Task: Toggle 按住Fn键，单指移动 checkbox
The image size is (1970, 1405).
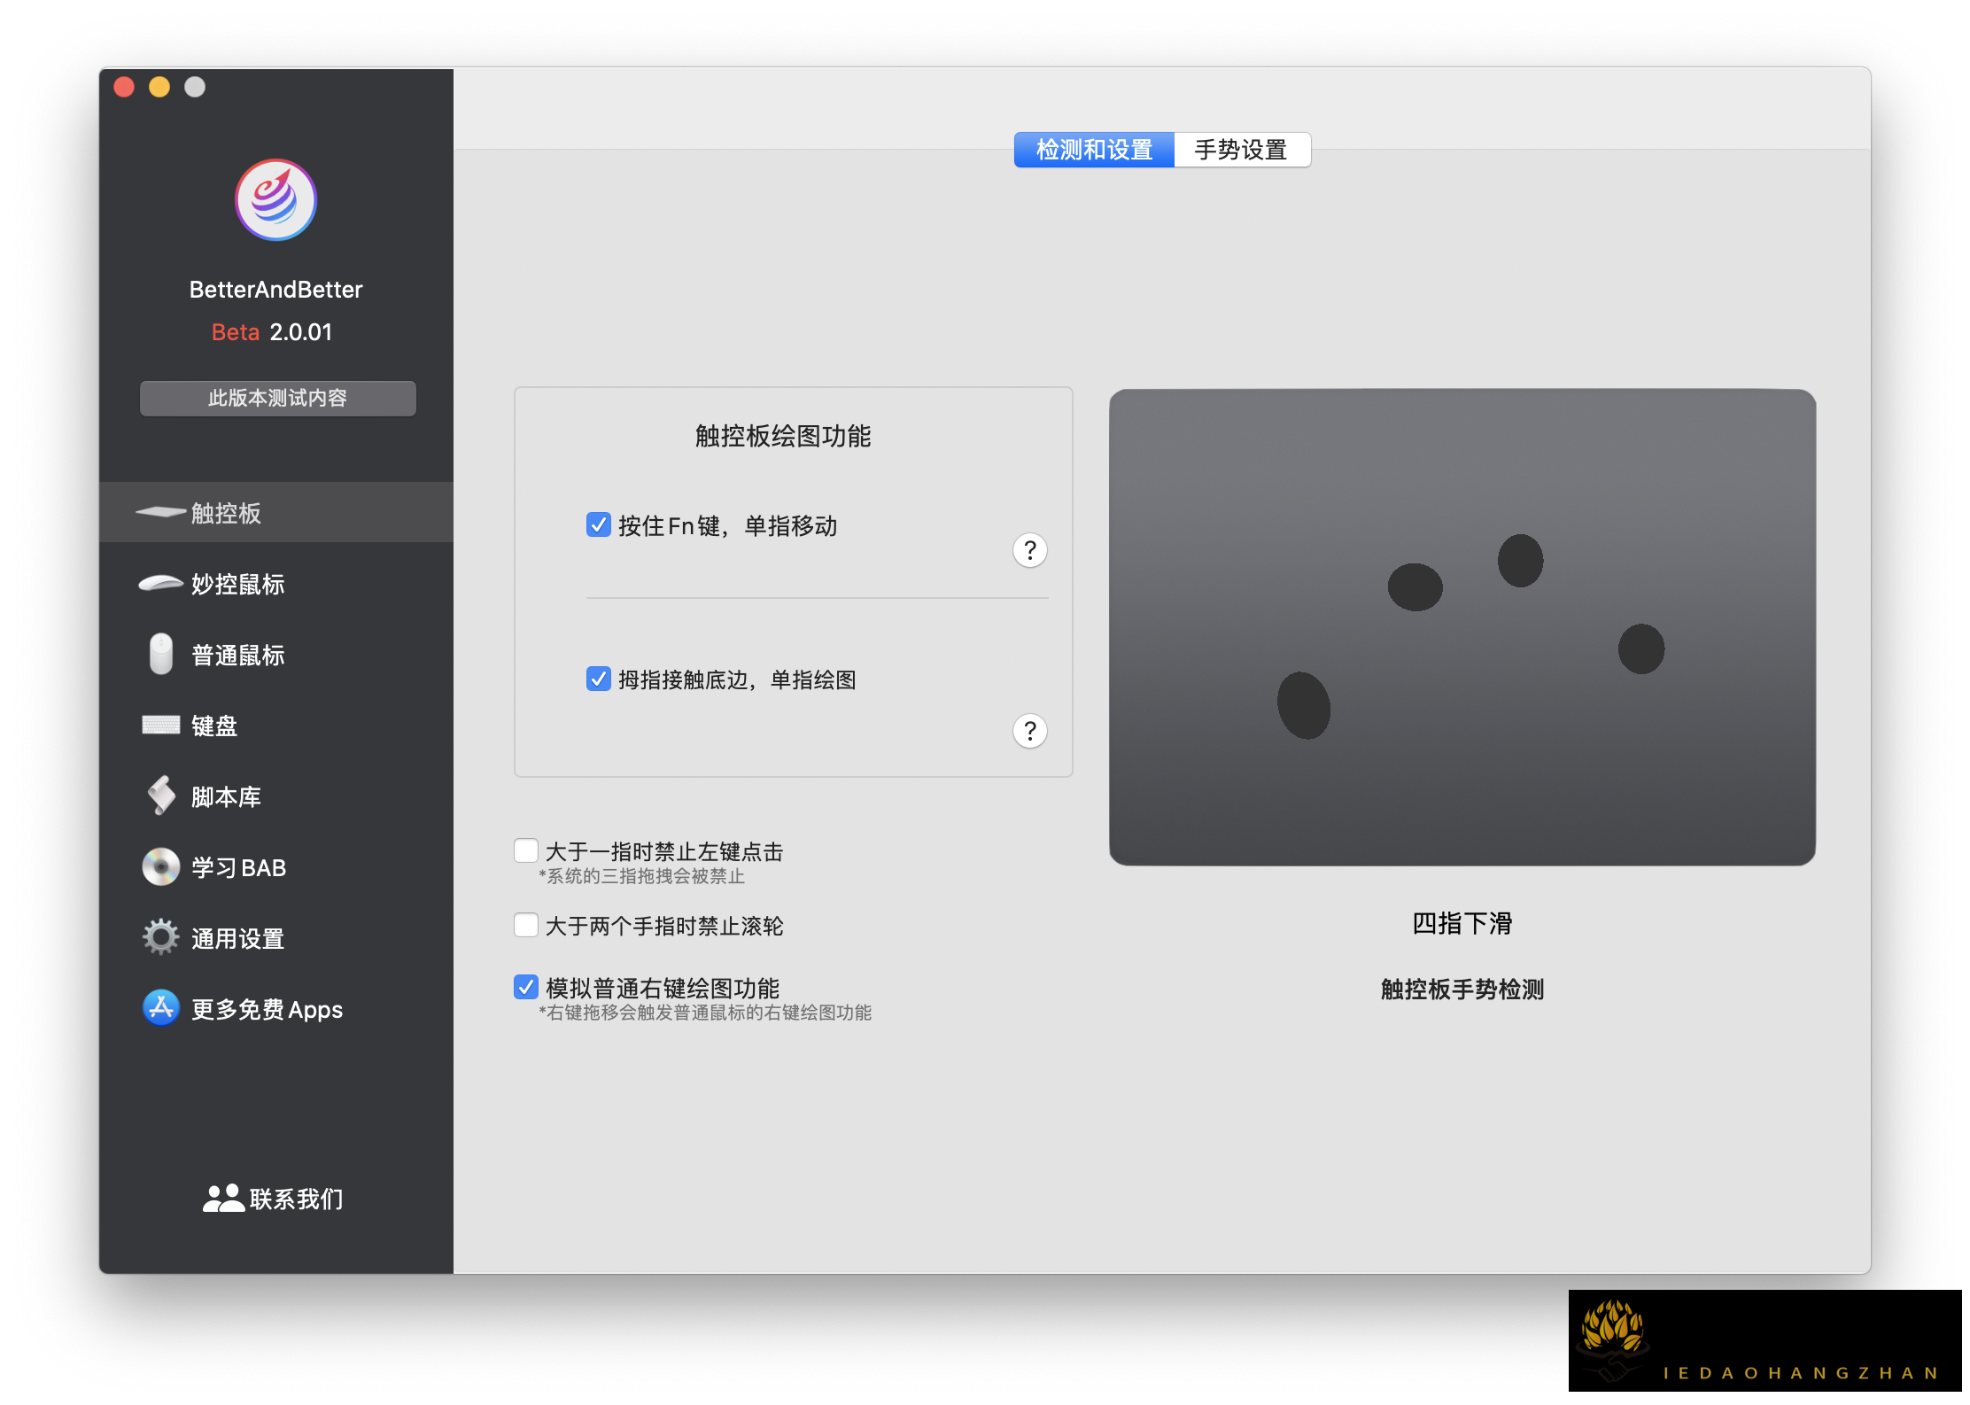Action: point(598,525)
